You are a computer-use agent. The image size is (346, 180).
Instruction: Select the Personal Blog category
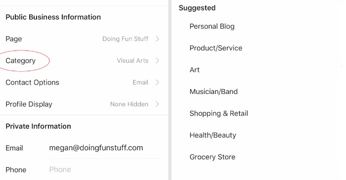(x=212, y=26)
